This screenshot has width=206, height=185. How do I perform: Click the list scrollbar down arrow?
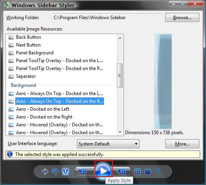pyautogui.click(x=120, y=132)
